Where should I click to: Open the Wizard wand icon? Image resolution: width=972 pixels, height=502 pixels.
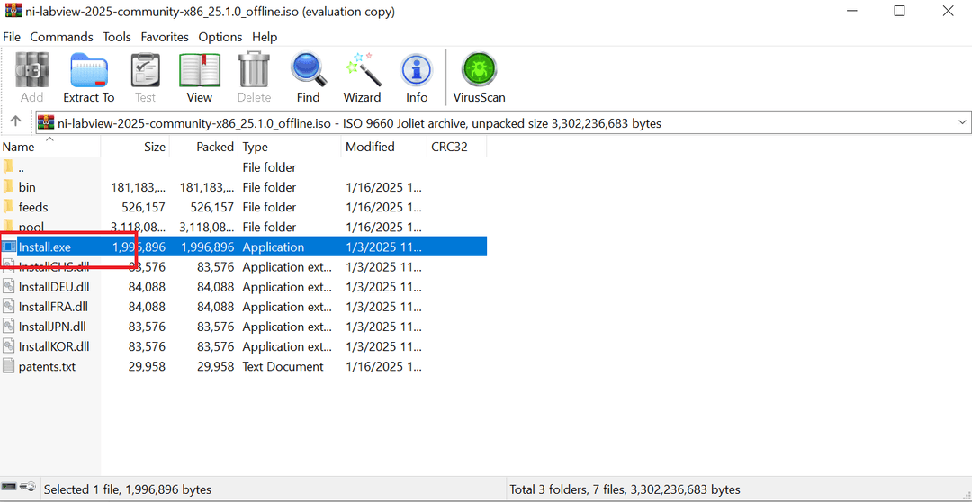pyautogui.click(x=362, y=77)
